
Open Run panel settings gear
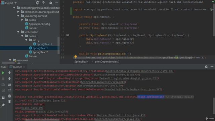pos(206,67)
